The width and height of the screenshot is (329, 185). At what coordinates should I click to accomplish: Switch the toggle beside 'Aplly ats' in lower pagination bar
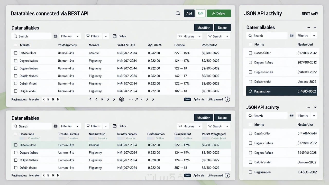(187, 175)
